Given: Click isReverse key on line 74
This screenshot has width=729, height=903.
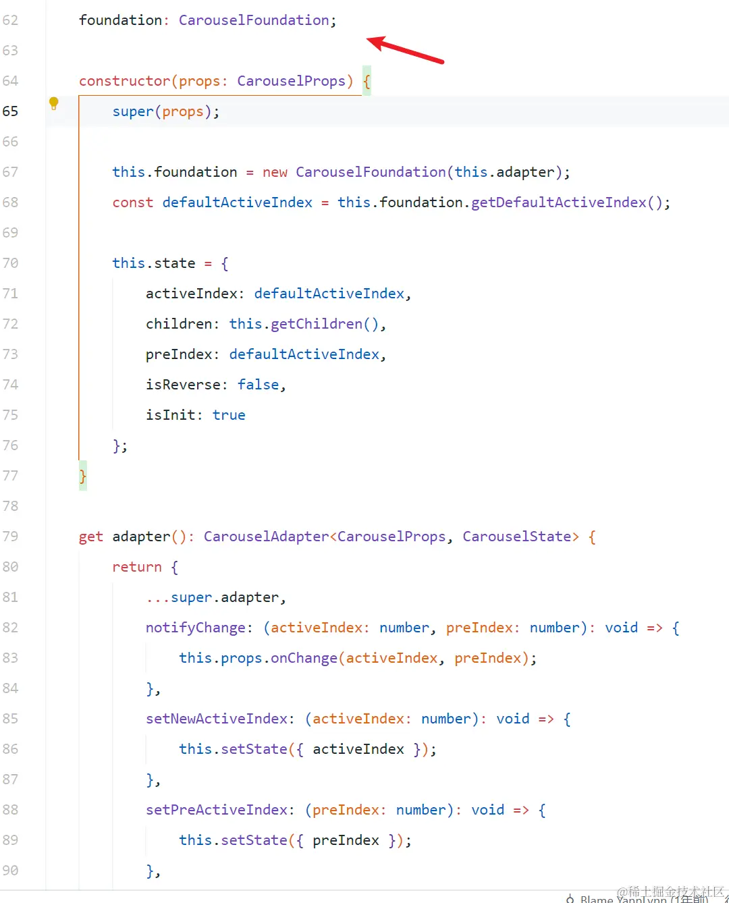Looking at the screenshot, I should pyautogui.click(x=183, y=385).
